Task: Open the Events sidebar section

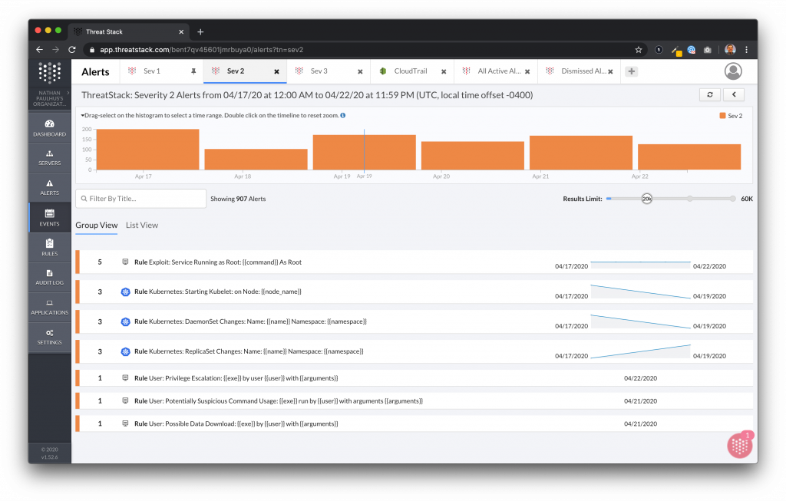Action: point(49,217)
